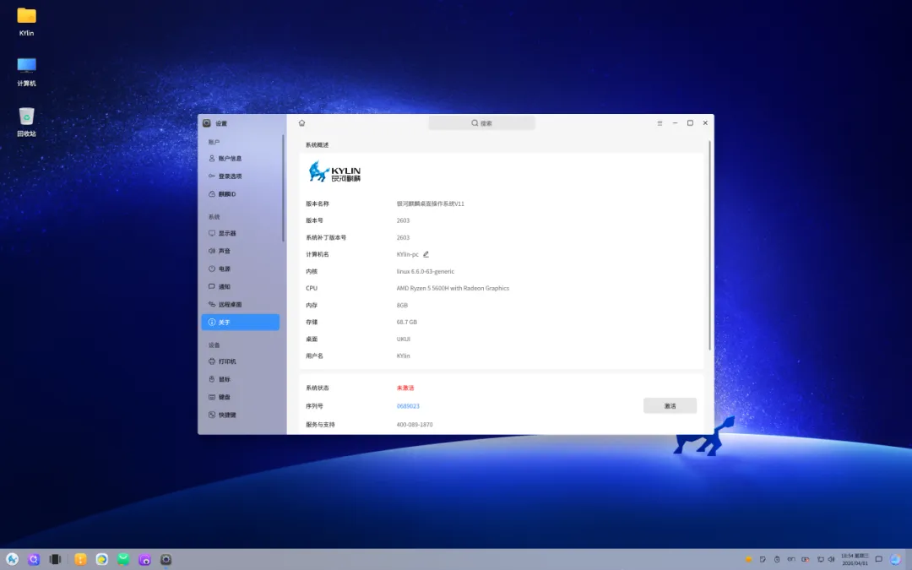The width and height of the screenshot is (912, 570).
Task: Minimize the settings window
Action: [675, 123]
